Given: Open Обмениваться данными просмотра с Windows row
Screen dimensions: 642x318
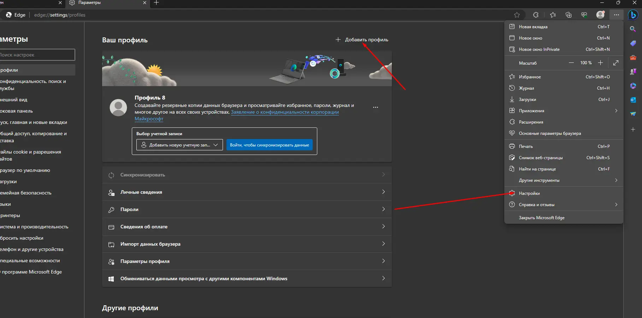Looking at the screenshot, I should pos(247,278).
